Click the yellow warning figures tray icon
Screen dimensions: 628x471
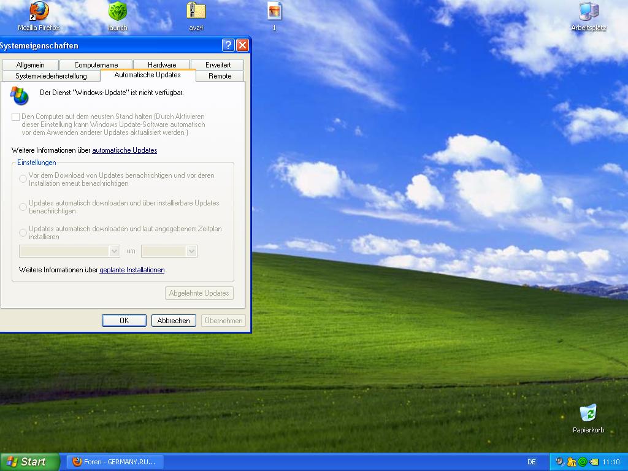coord(571,462)
